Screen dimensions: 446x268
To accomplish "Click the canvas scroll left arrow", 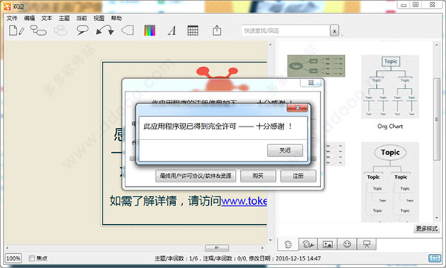I will pyautogui.click(x=7, y=248).
